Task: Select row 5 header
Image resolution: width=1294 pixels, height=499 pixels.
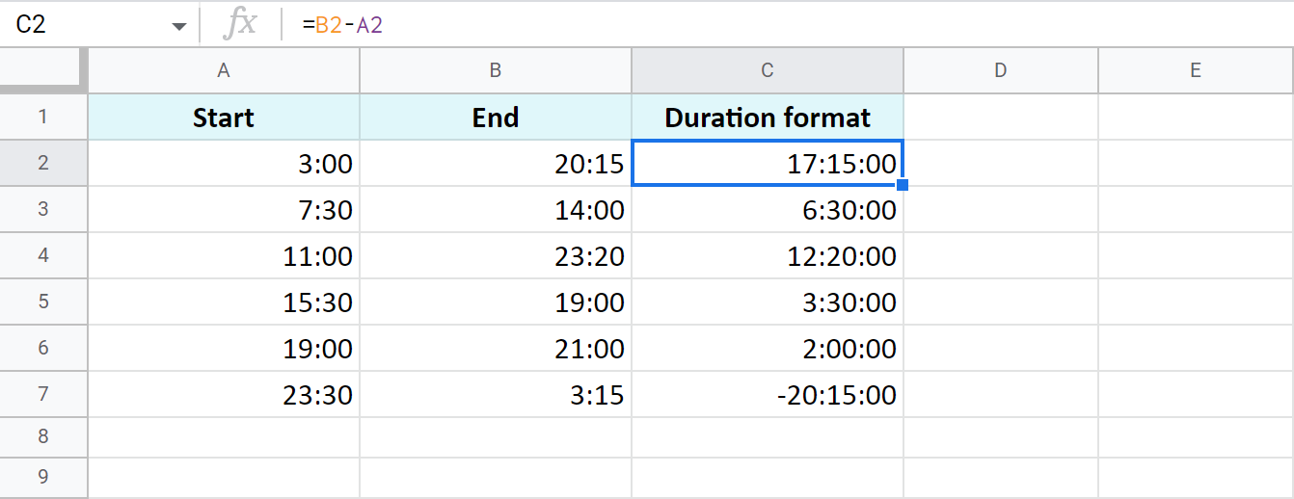Action: click(x=43, y=302)
